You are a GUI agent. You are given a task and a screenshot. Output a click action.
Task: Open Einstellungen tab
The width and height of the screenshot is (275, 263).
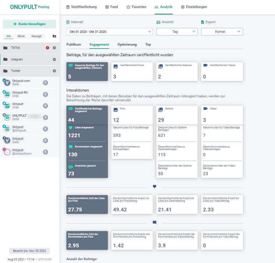point(194,7)
